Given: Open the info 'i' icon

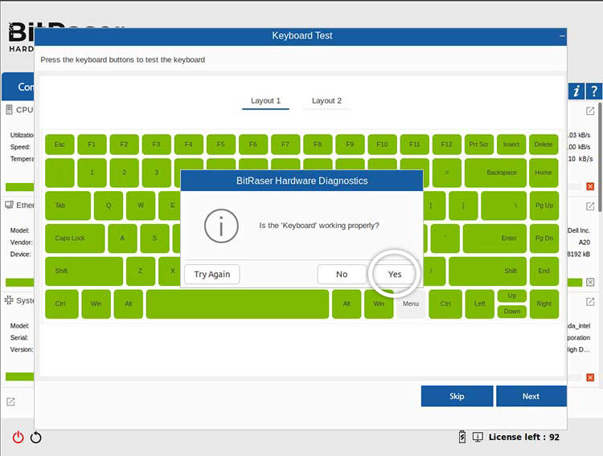Looking at the screenshot, I should click(576, 92).
